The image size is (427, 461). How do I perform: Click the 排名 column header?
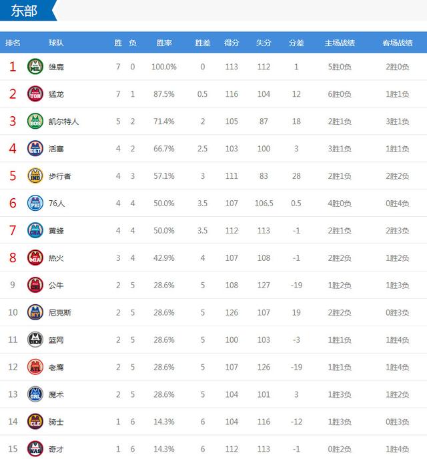coord(13,43)
